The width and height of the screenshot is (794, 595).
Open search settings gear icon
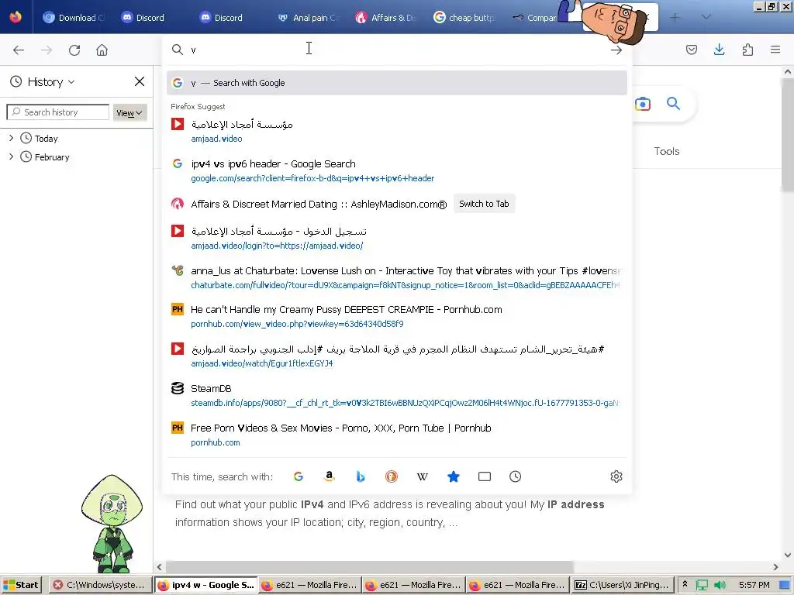click(x=616, y=476)
